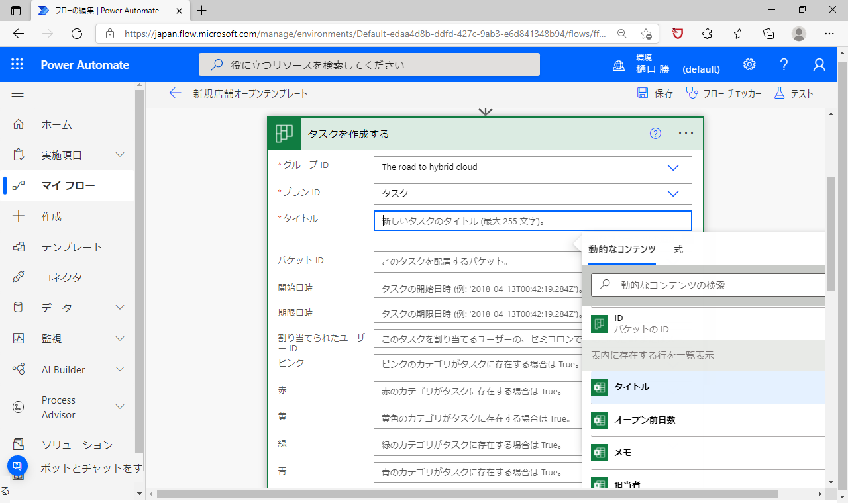Click the テスト button

[793, 93]
